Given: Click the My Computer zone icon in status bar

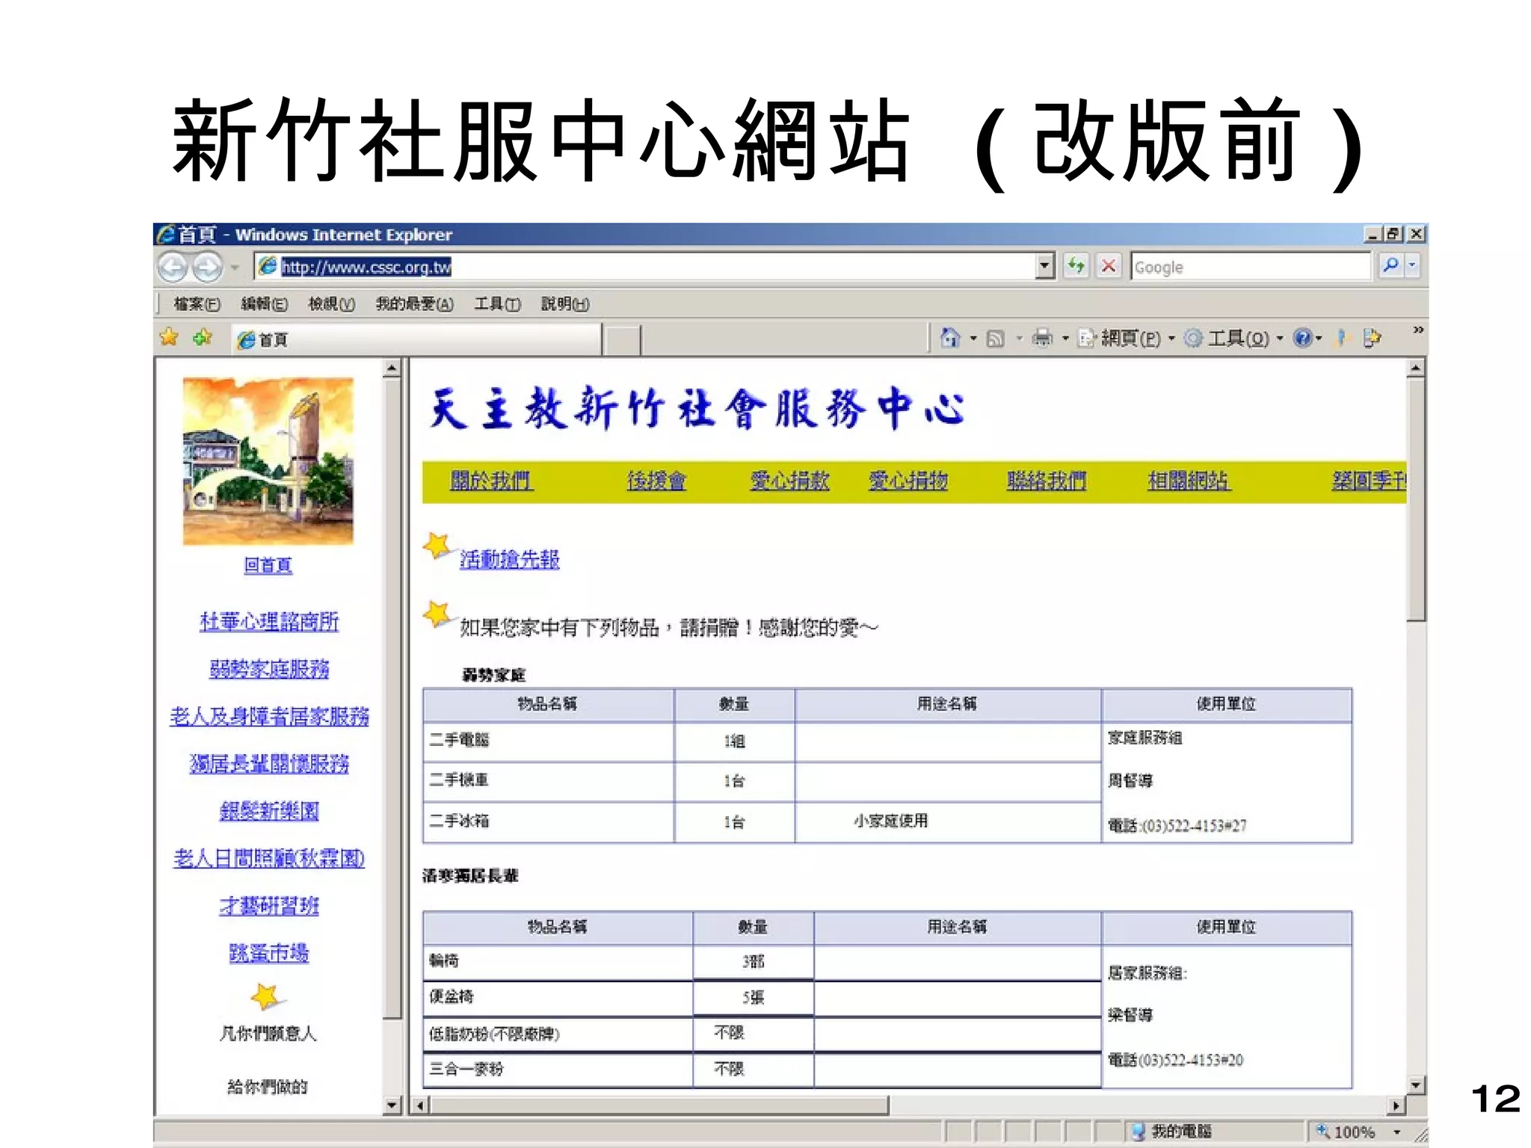Looking at the screenshot, I should pyautogui.click(x=1139, y=1132).
